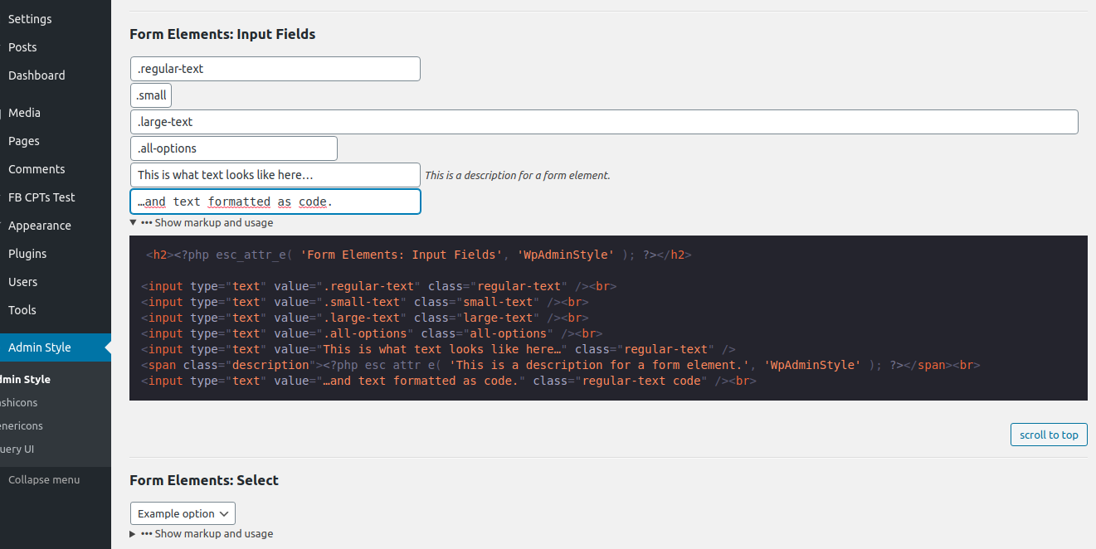Click the .all-options input field

click(234, 148)
